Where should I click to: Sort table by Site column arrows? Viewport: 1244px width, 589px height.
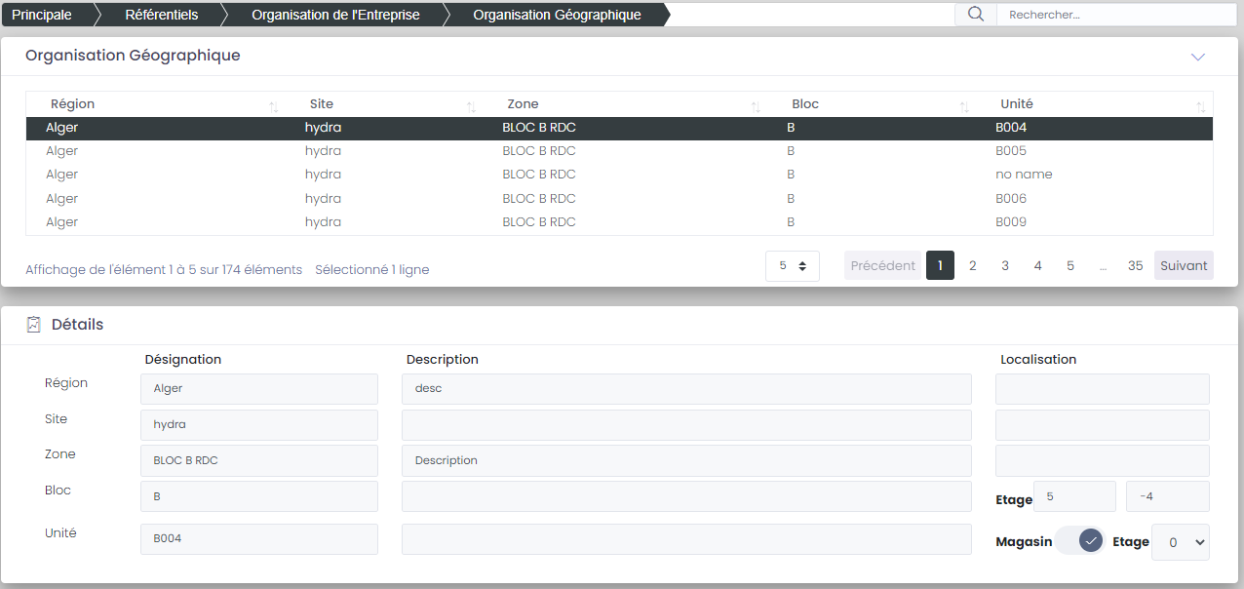pos(471,105)
